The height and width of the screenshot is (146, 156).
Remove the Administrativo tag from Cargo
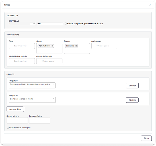(x=52, y=46)
